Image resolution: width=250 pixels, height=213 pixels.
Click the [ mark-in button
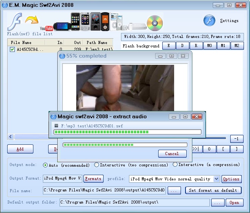tap(223, 149)
